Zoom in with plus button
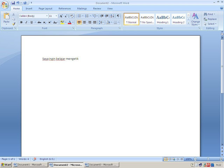Viewport: 224px width, 168px height. pos(221,159)
